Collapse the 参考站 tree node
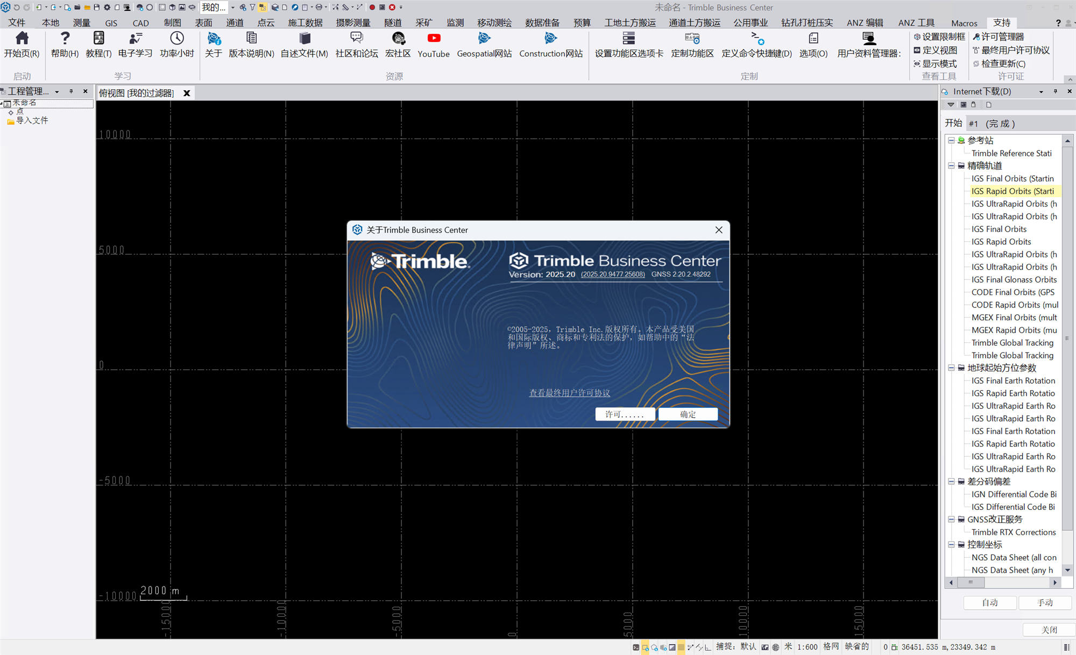1076x655 pixels. click(951, 140)
